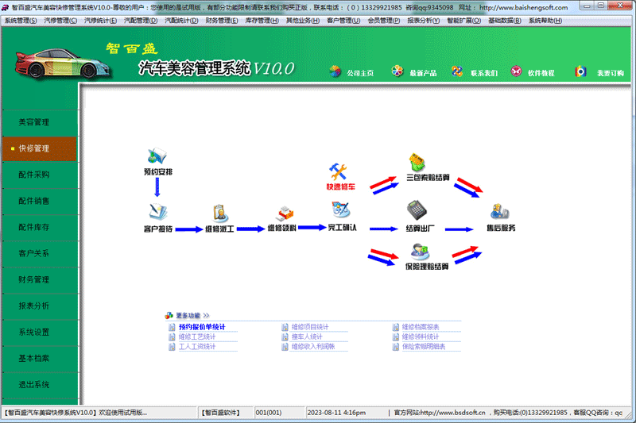636x423 pixels.
Task: Click document icon beside 维修项目统计
Action: (x=285, y=327)
